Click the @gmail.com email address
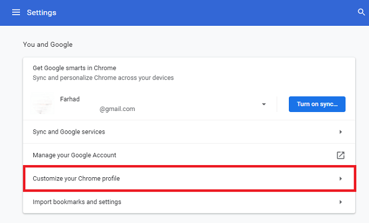369x223 pixels. click(x=117, y=109)
